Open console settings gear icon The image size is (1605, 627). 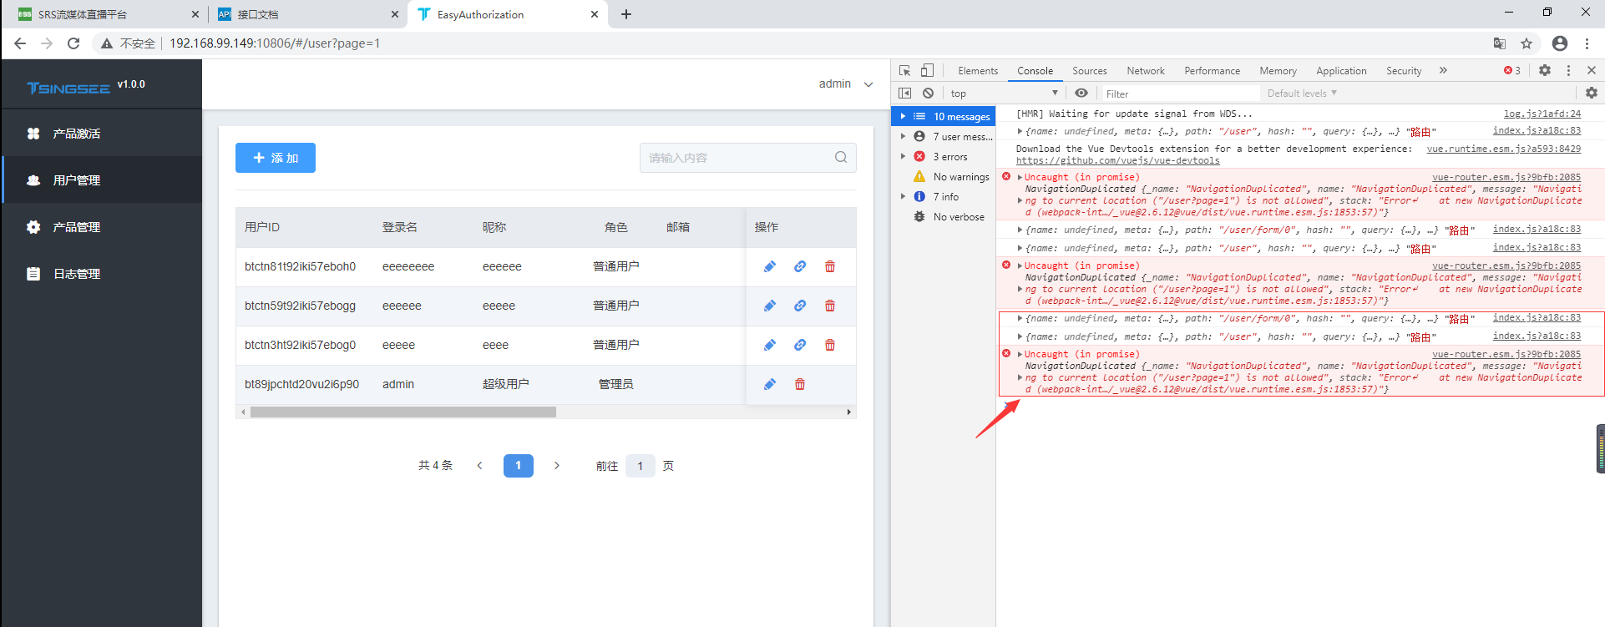pyautogui.click(x=1592, y=94)
